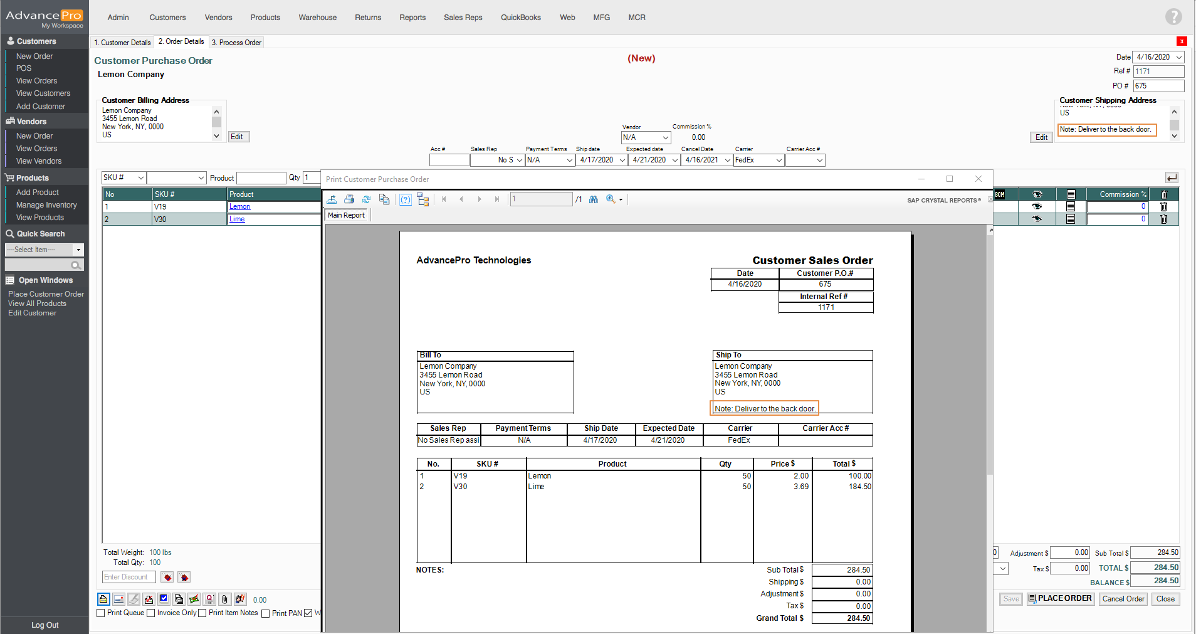The image size is (1196, 634).
Task: Toggle the report group tree icon
Action: click(x=423, y=200)
